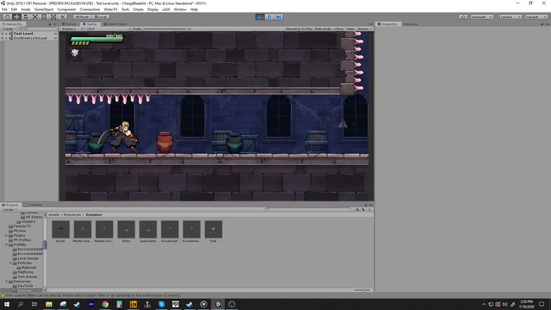The width and height of the screenshot is (551, 310).
Task: Expand the Test Level hierarchy item
Action: [6, 34]
